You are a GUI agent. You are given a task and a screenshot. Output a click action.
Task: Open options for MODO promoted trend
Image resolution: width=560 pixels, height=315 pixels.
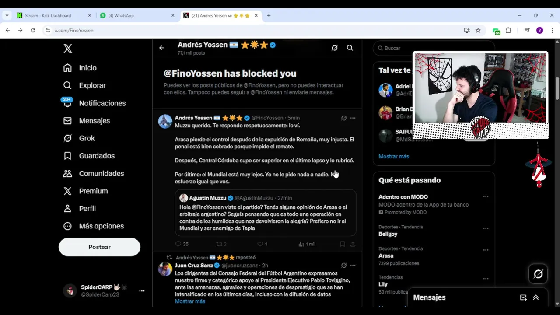(486, 197)
